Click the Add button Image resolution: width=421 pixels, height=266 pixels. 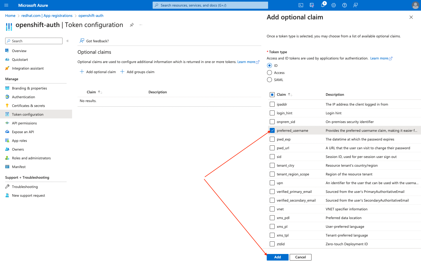tap(277, 257)
